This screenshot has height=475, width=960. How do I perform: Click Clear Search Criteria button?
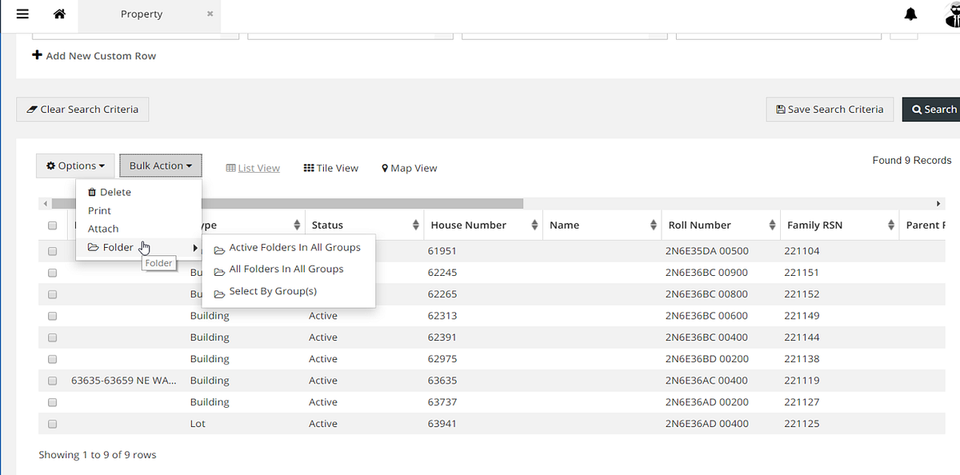[x=82, y=110]
